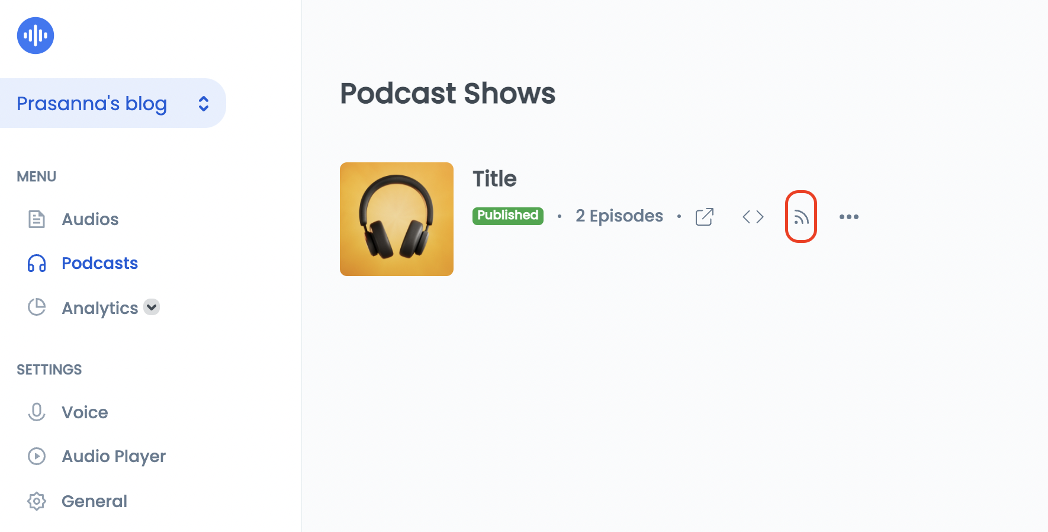Viewport: 1048px width, 532px height.
Task: Open the Audio Player settings page
Action: (x=114, y=456)
